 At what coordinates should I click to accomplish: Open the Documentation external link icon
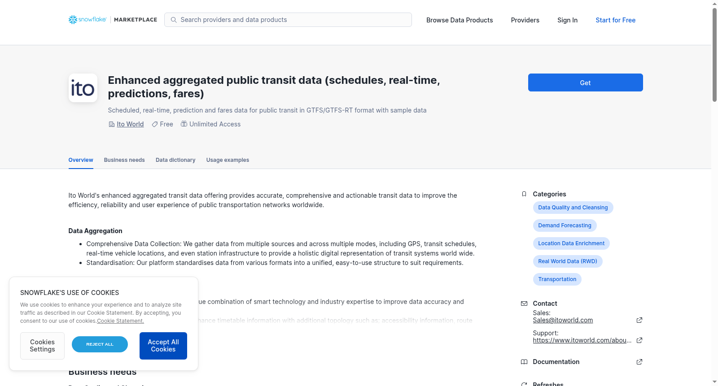click(x=639, y=362)
